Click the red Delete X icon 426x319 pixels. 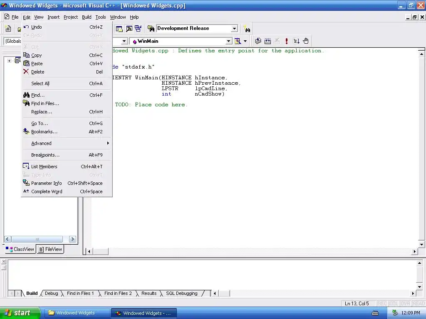tap(26, 71)
